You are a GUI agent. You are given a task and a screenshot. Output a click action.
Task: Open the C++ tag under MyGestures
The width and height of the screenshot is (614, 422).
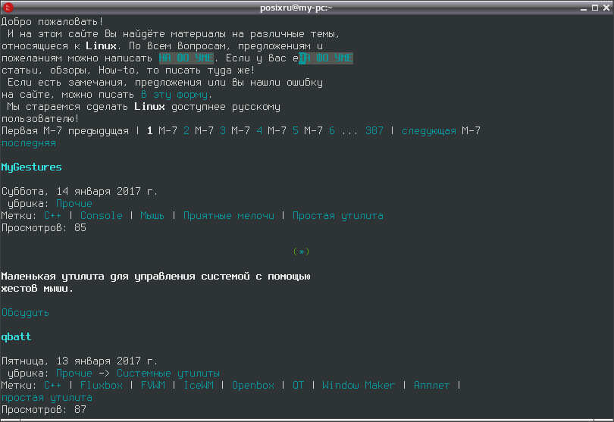point(52,216)
